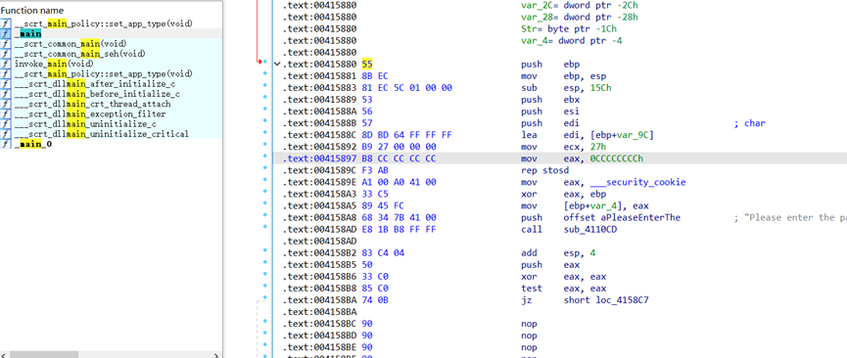The width and height of the screenshot is (847, 358).
Task: Click the function icon beside __scrt_common_main_seh(void)
Action: pos(5,54)
